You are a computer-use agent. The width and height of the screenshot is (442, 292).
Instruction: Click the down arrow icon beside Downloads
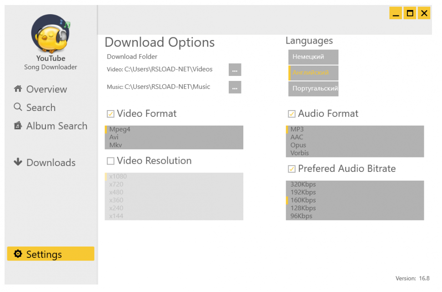(18, 162)
